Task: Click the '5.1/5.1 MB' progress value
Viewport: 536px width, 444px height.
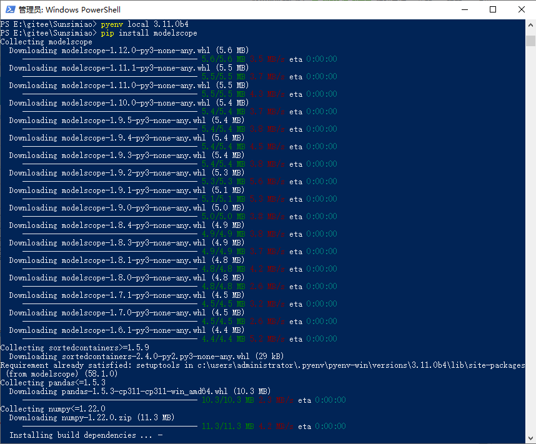Action: pyautogui.click(x=224, y=199)
